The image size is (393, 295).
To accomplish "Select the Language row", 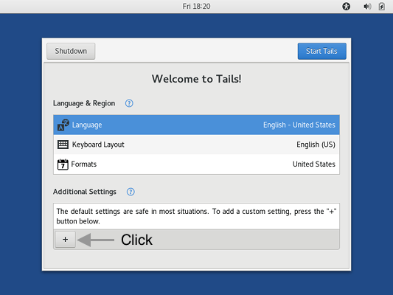I will [196, 125].
